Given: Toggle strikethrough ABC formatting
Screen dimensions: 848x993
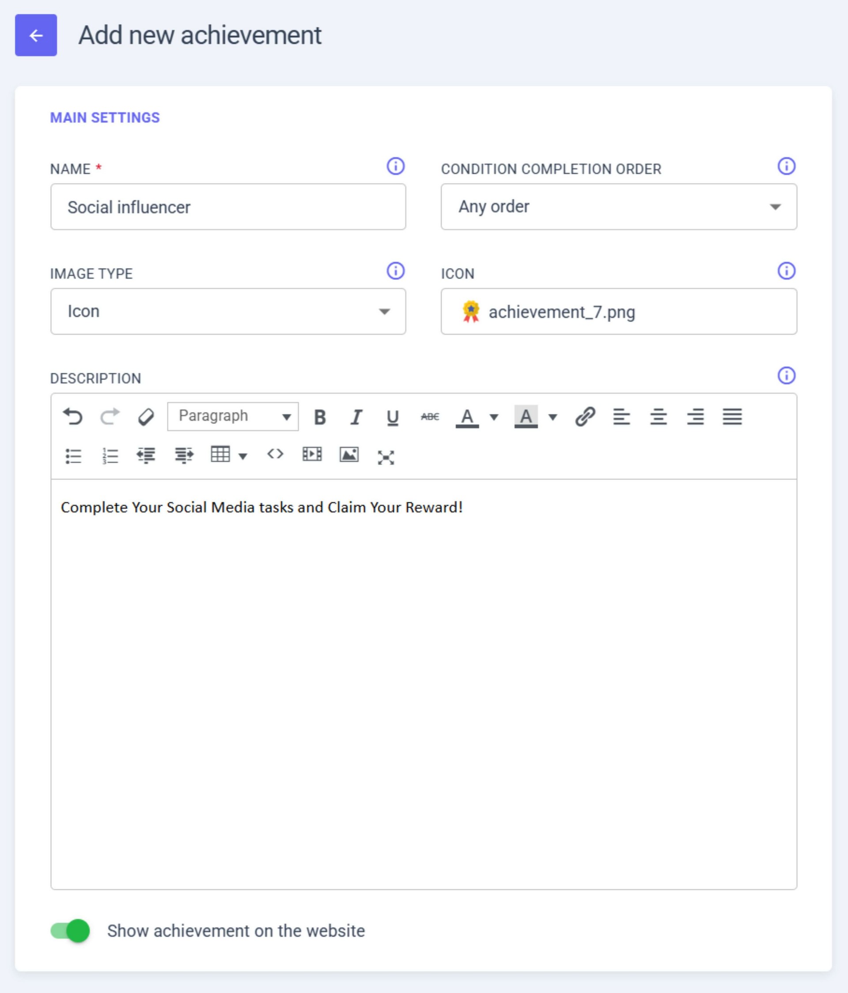Looking at the screenshot, I should pos(429,416).
